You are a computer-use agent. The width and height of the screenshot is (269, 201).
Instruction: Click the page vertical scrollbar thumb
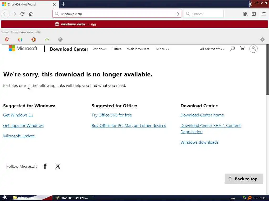coord(267,69)
